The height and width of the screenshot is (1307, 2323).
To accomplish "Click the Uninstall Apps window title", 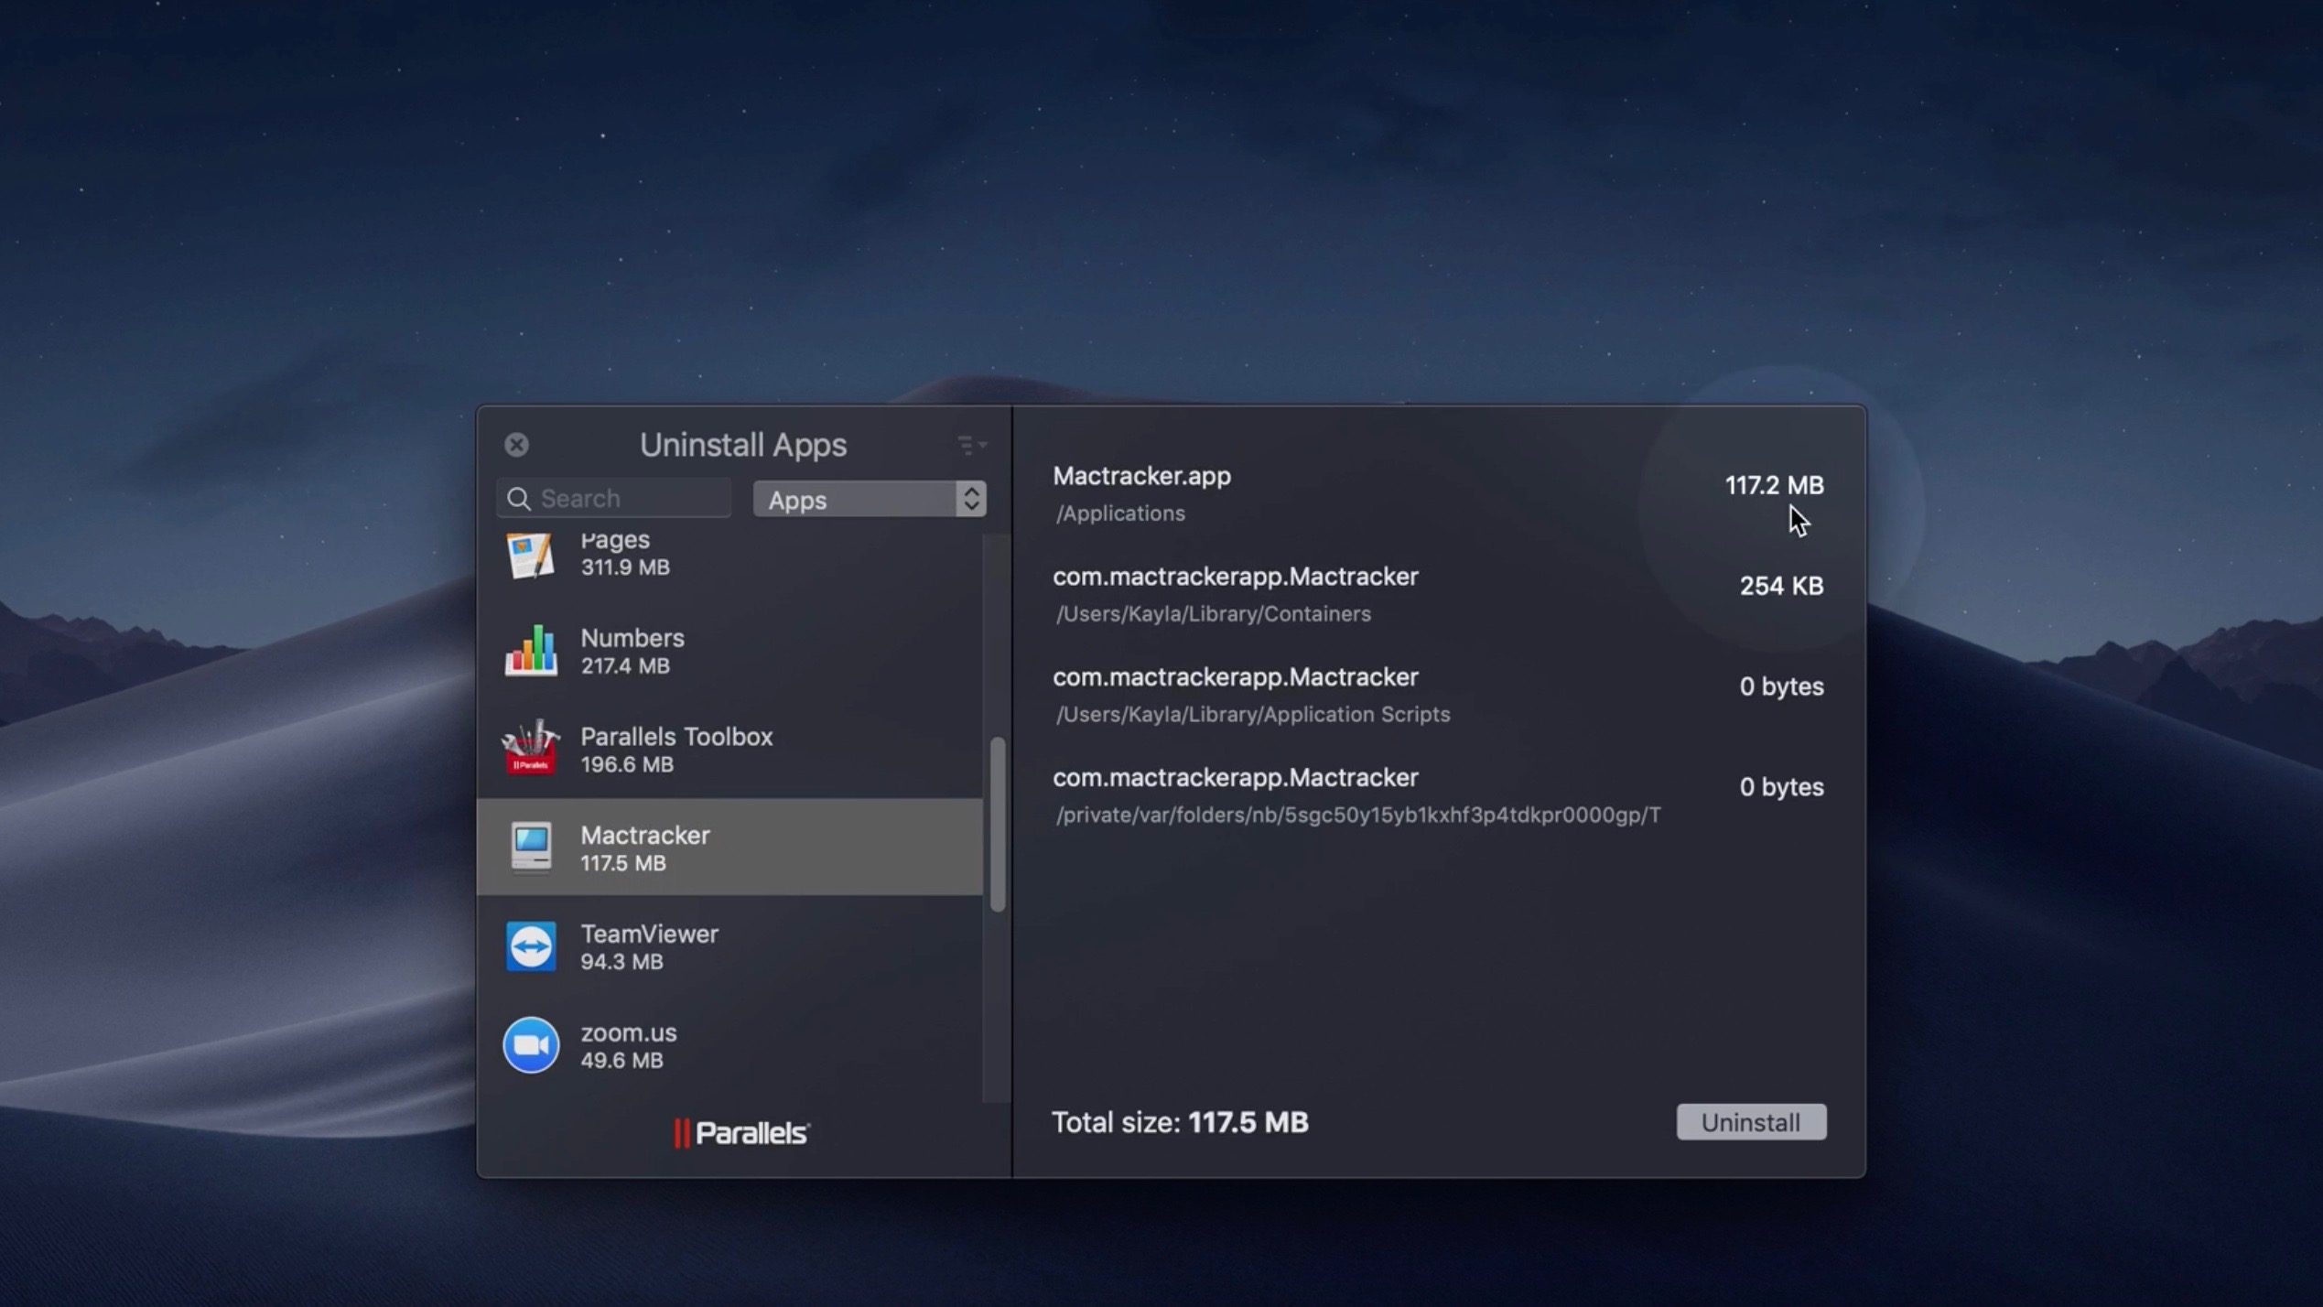I will point(743,445).
